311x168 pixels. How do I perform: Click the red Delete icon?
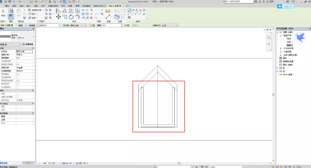(x=91, y=18)
